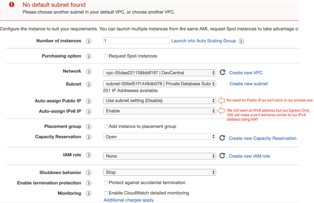Screen dimensions: 314x203
Task: Click Additional charges apply link
Action: 129,200
